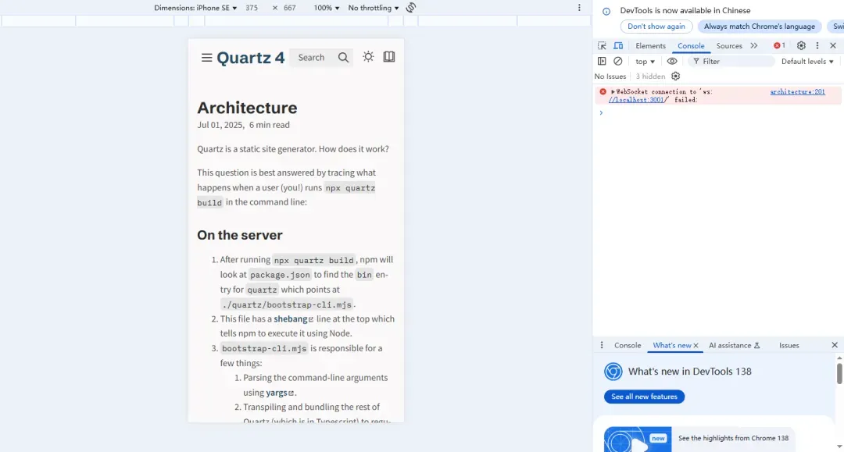This screenshot has height=452, width=844.
Task: Switch to the Sources tab
Action: click(729, 46)
